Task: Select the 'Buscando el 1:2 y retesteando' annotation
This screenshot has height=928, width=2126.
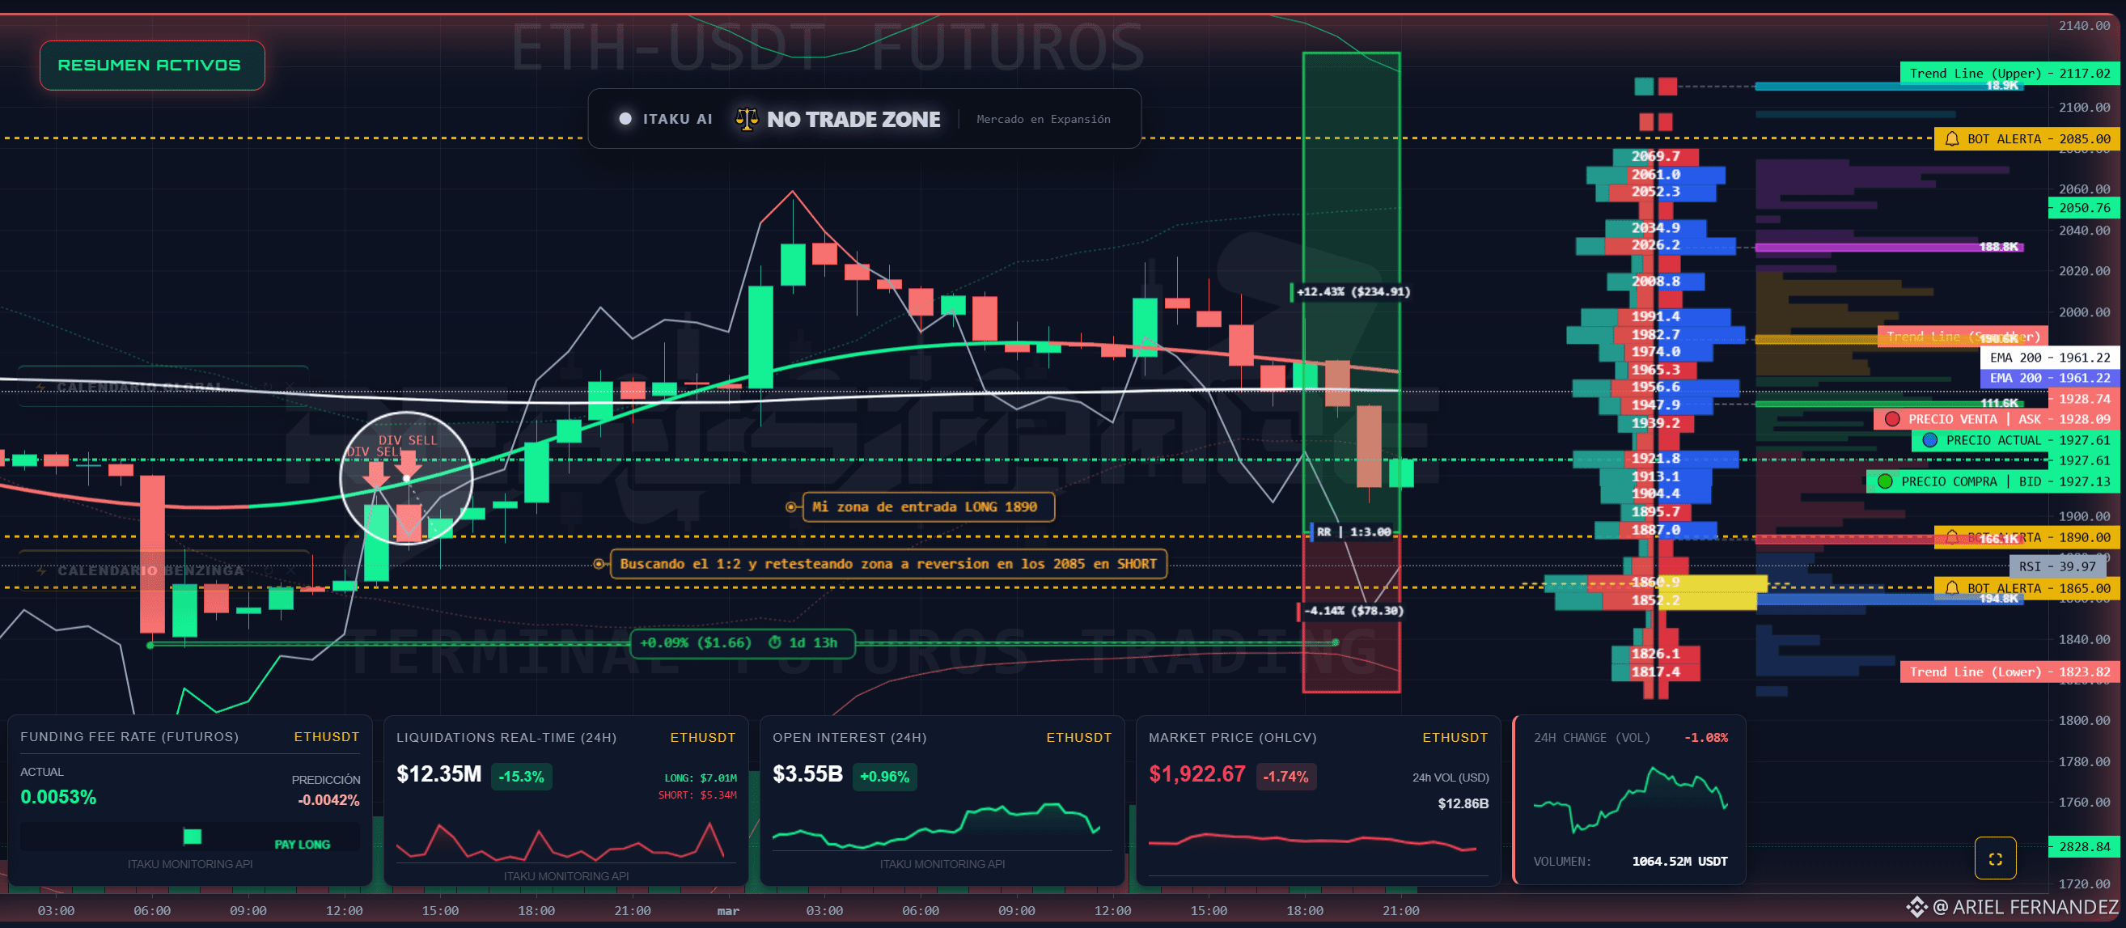Action: click(x=888, y=564)
